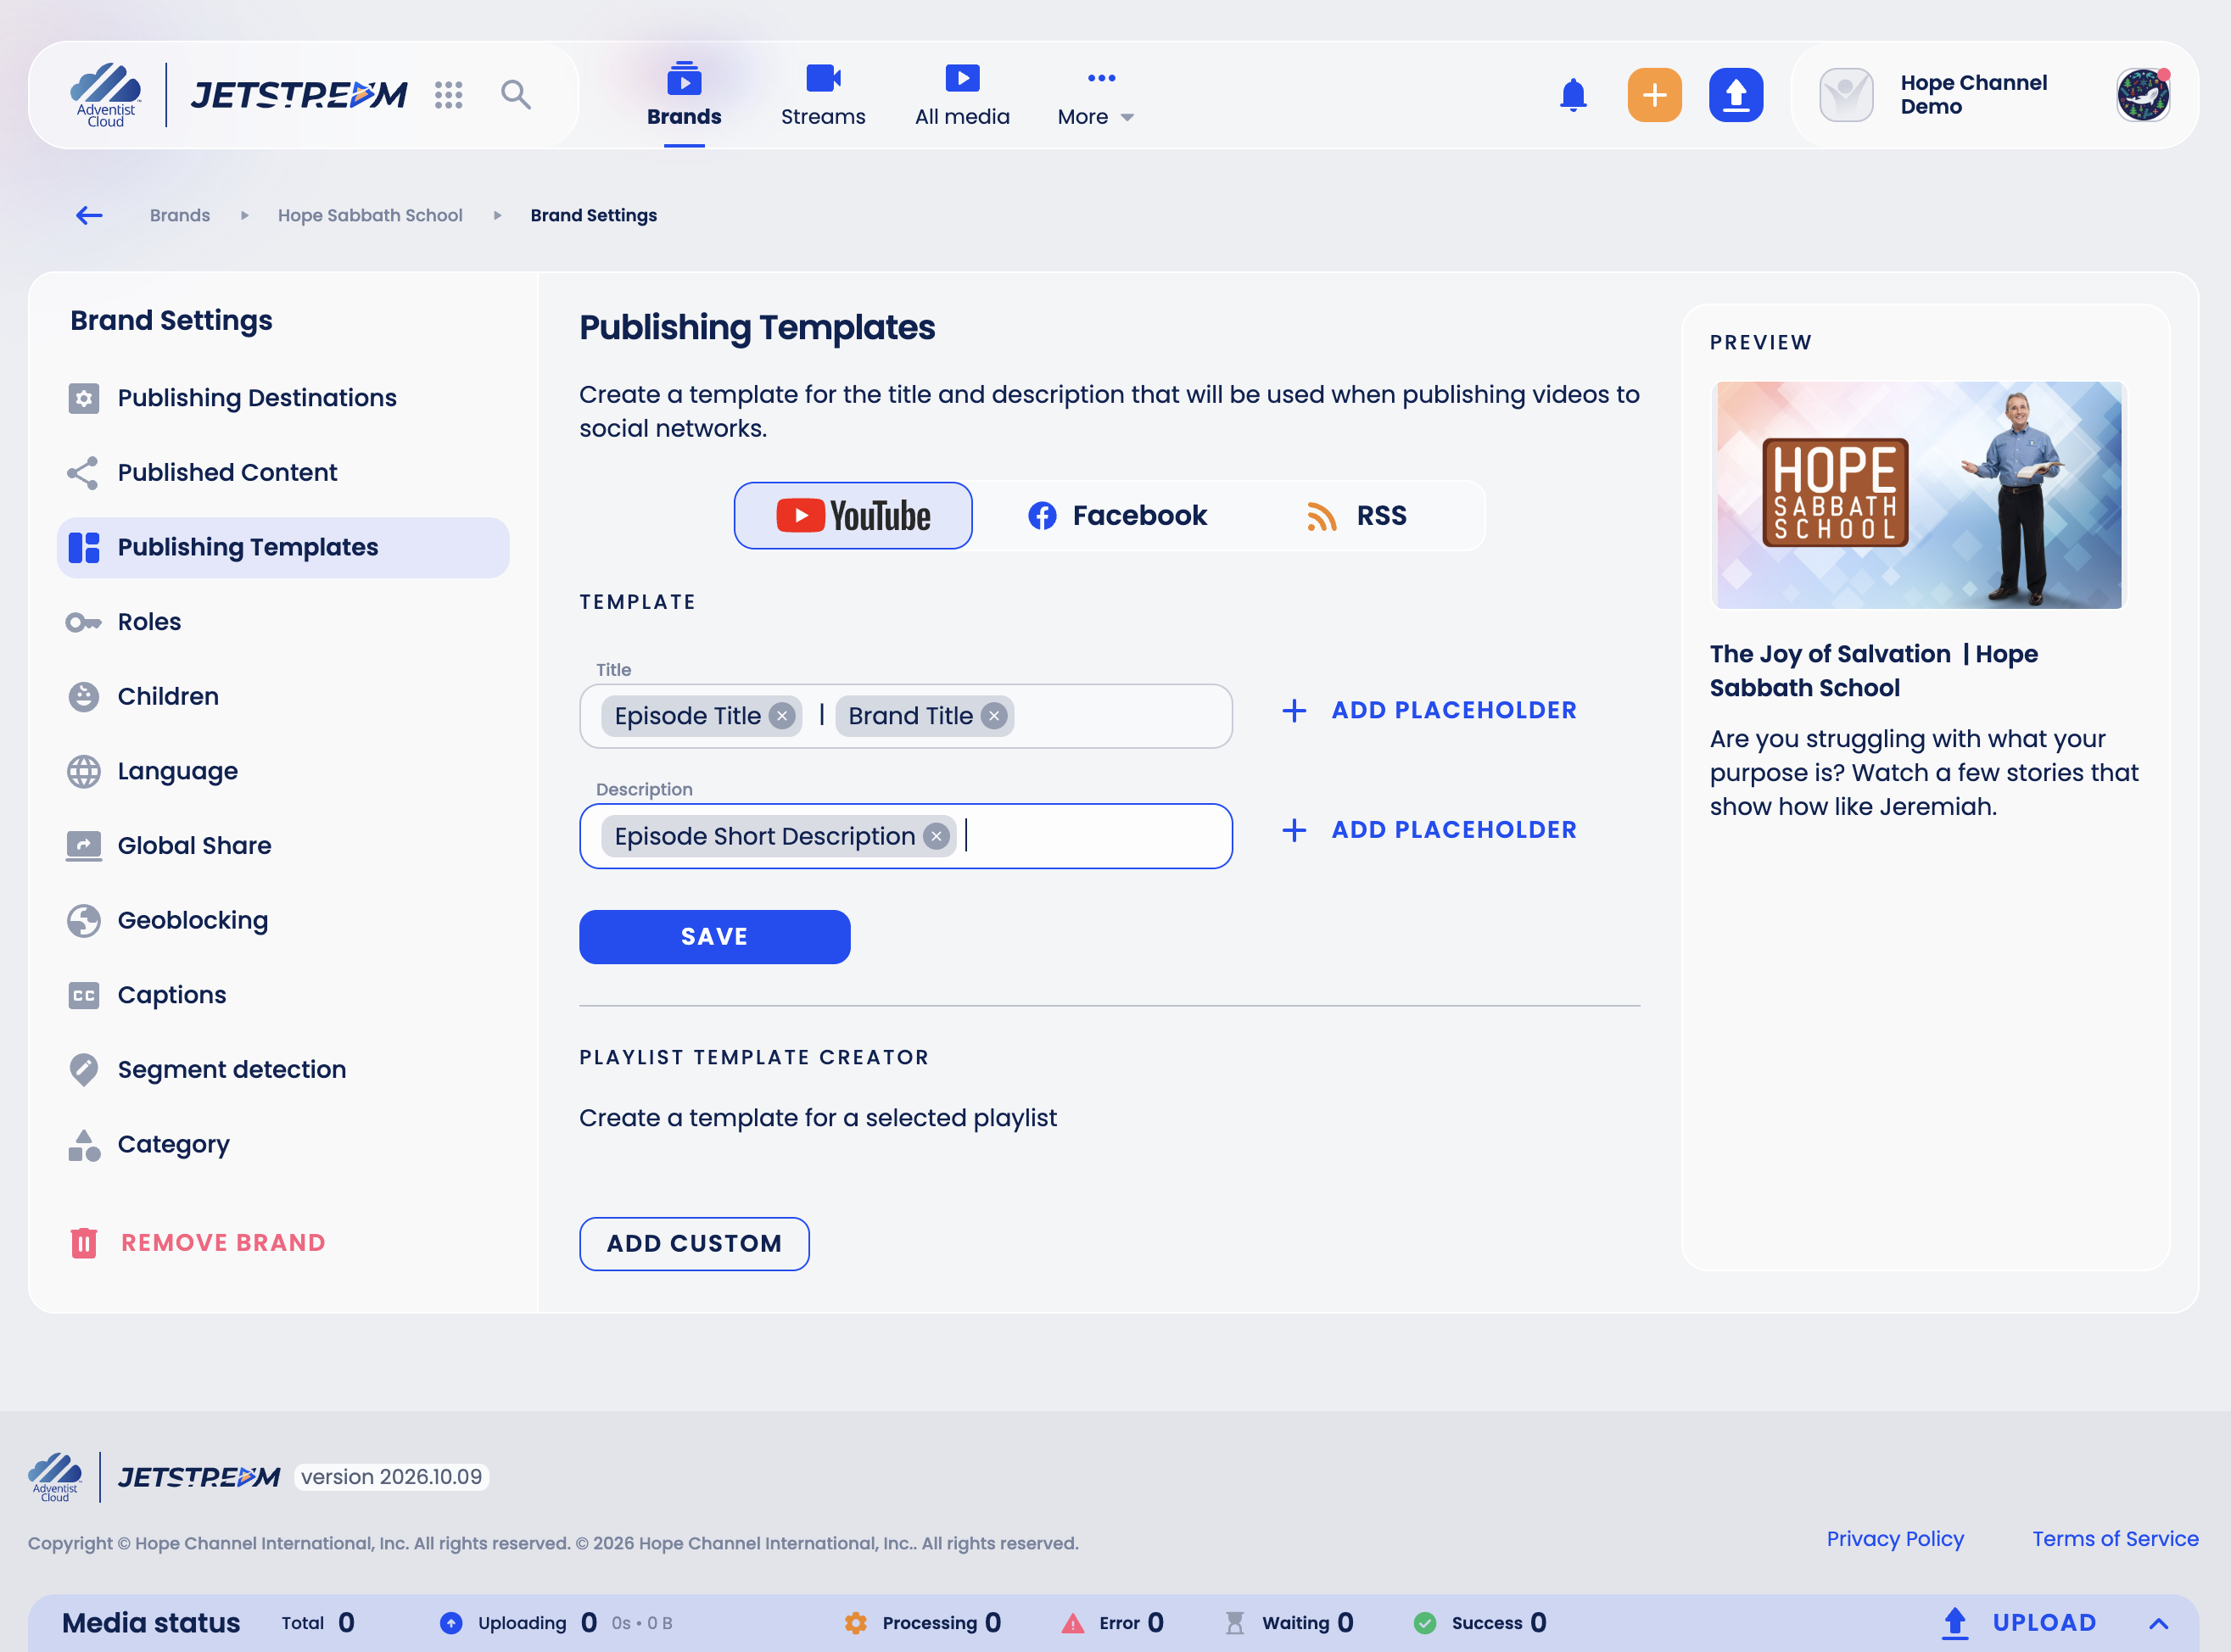
Task: Open notifications bell icon
Action: [x=1573, y=95]
